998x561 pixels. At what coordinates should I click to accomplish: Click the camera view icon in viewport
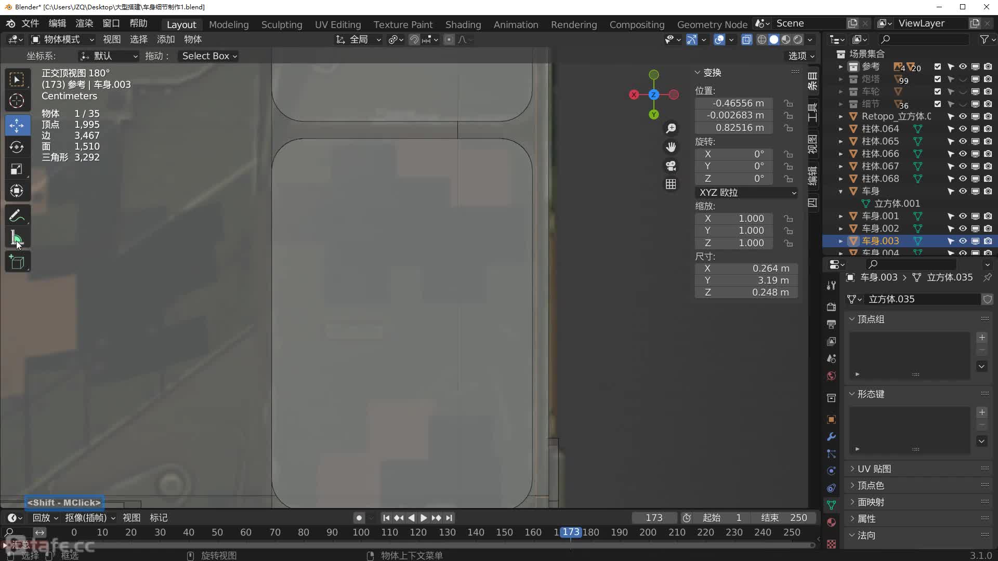point(671,166)
